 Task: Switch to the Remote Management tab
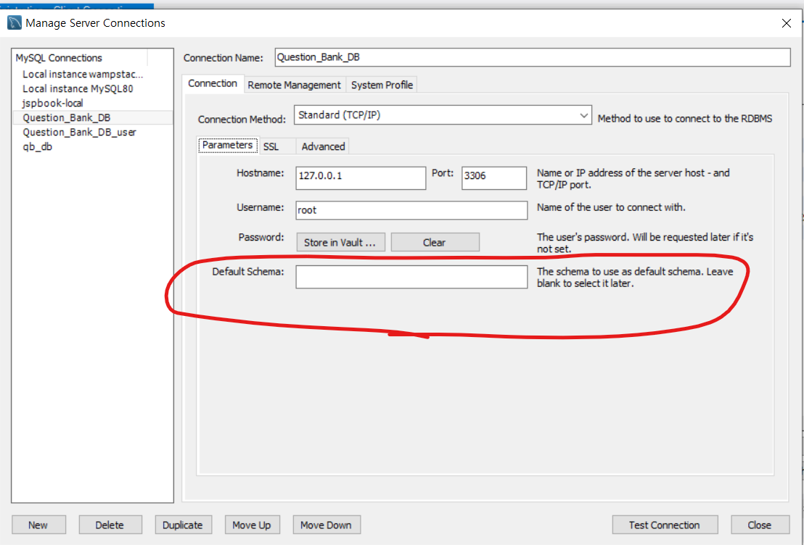[294, 85]
